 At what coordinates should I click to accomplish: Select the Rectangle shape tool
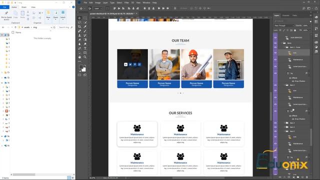pos(85,52)
